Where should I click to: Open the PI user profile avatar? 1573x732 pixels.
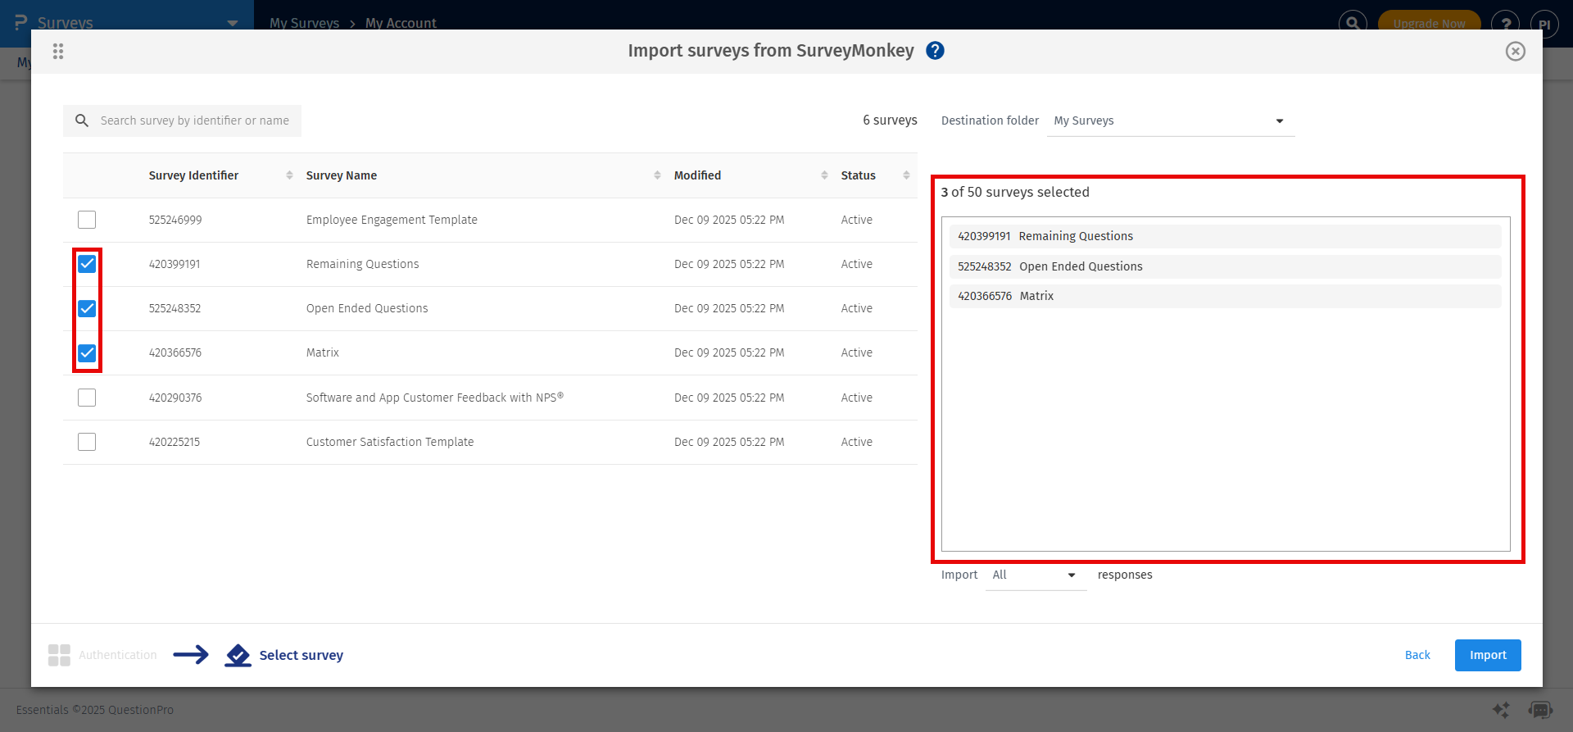coord(1544,24)
